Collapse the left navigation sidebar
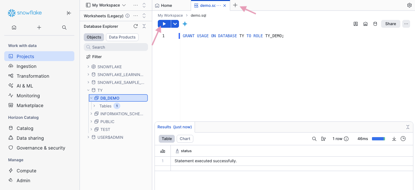 click(x=69, y=13)
